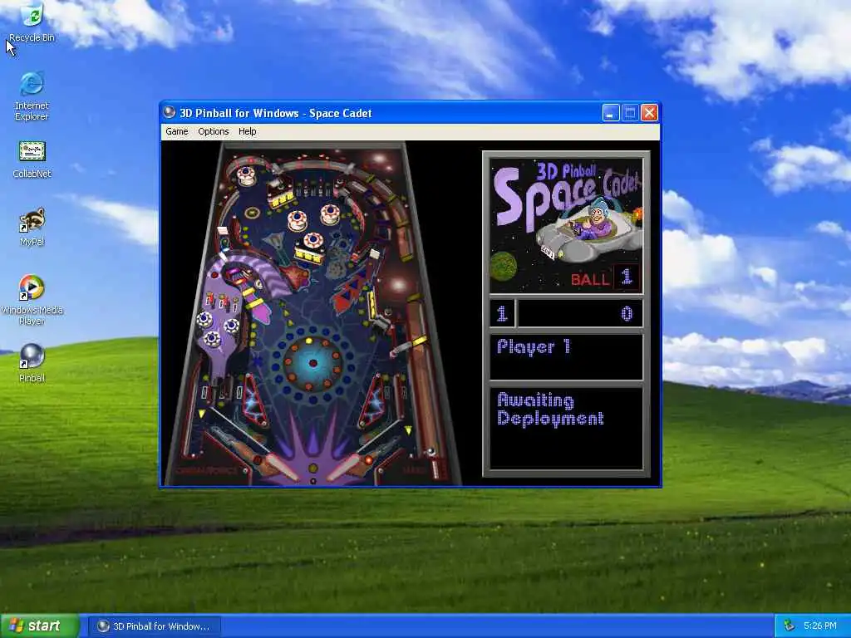The image size is (851, 638).
Task: Click the ball in the plunger lane
Action: pyautogui.click(x=431, y=451)
